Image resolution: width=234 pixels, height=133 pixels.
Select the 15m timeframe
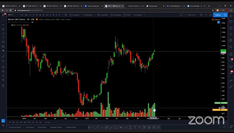(22, 15)
